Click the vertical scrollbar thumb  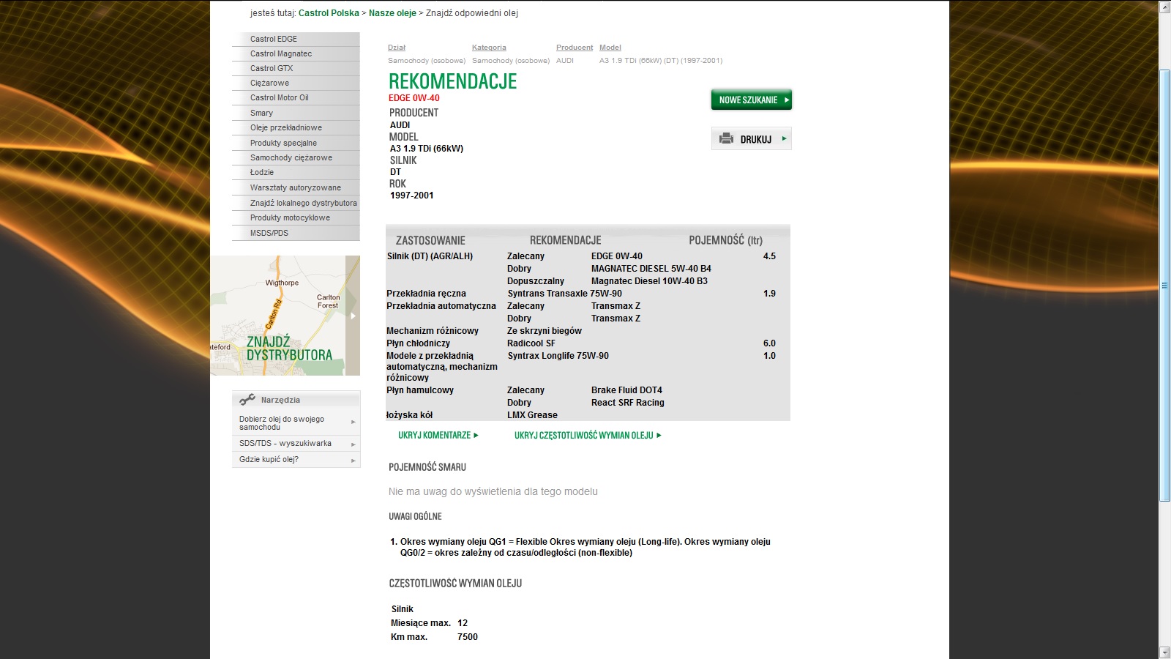point(1164,286)
